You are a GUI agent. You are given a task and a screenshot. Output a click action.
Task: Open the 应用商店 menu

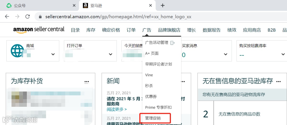pyautogui.click(x=252, y=30)
